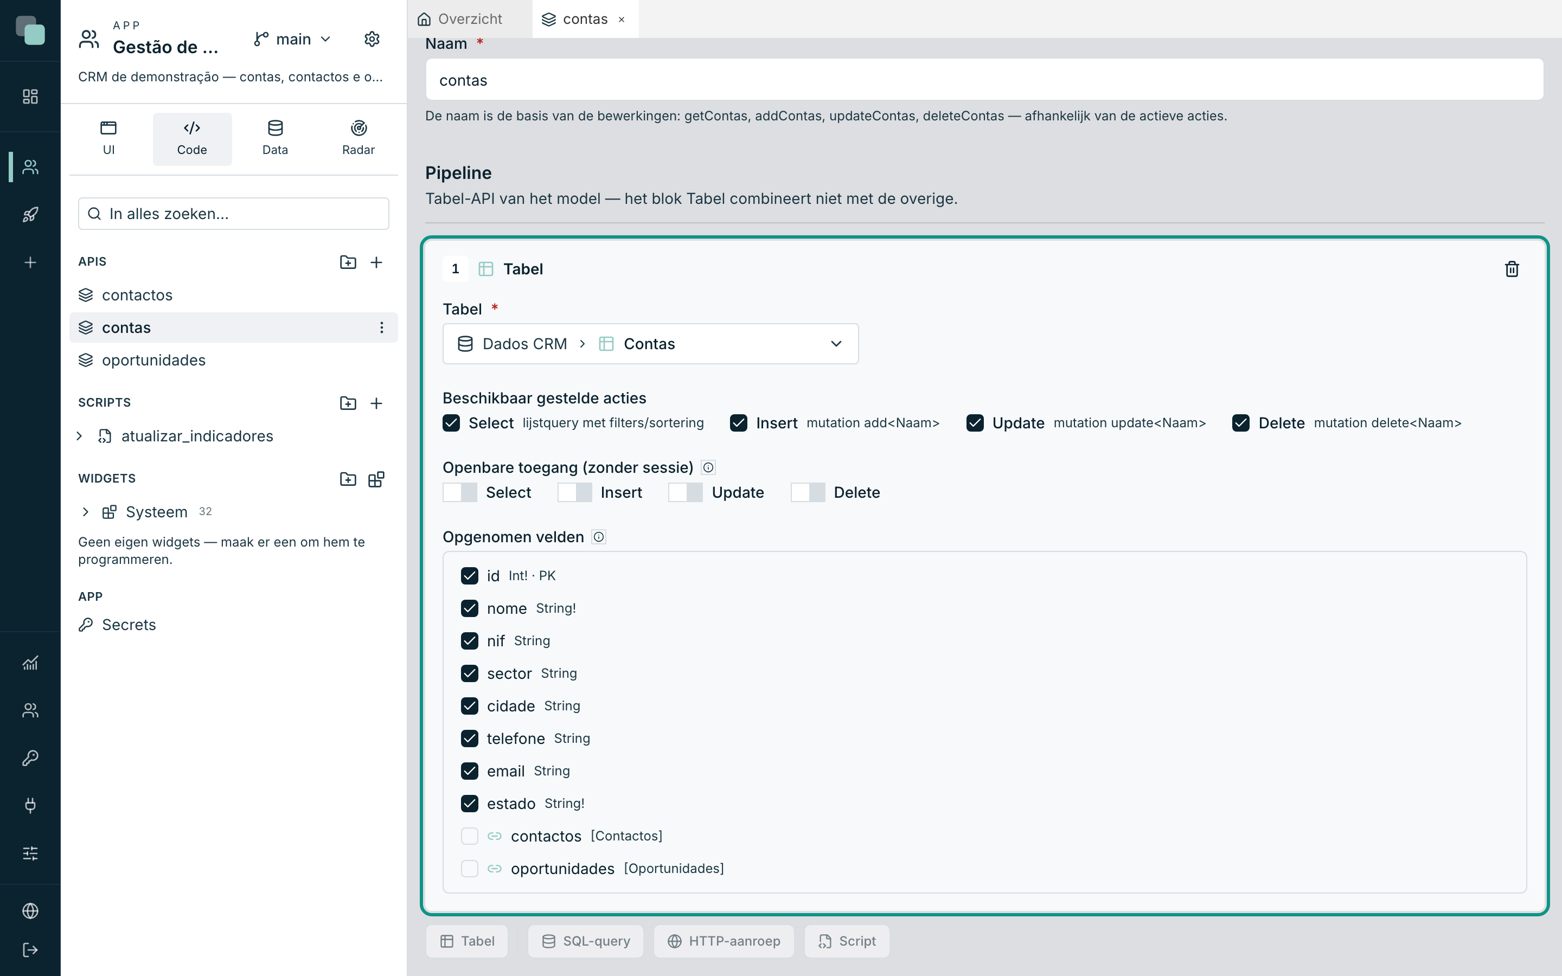1562x976 pixels.
Task: Switch to the Data tab
Action: pos(275,139)
